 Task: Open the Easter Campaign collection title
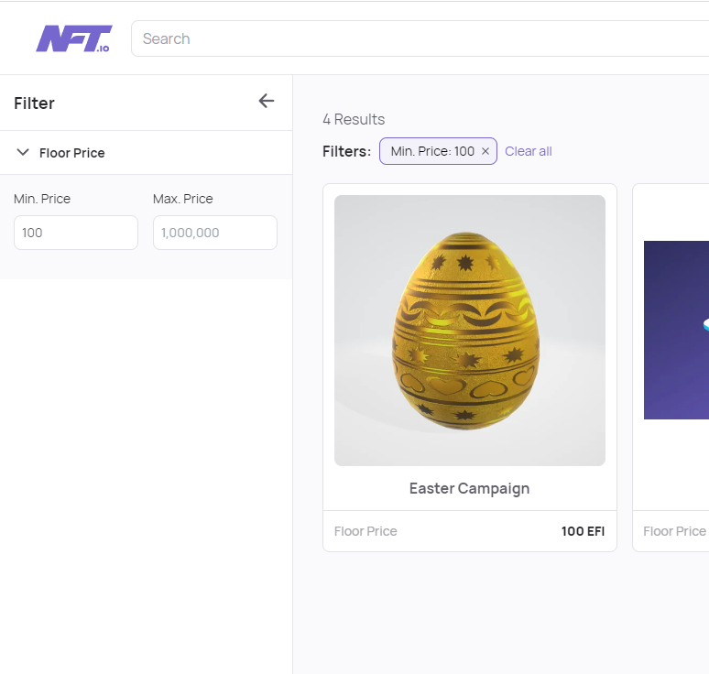pos(469,489)
